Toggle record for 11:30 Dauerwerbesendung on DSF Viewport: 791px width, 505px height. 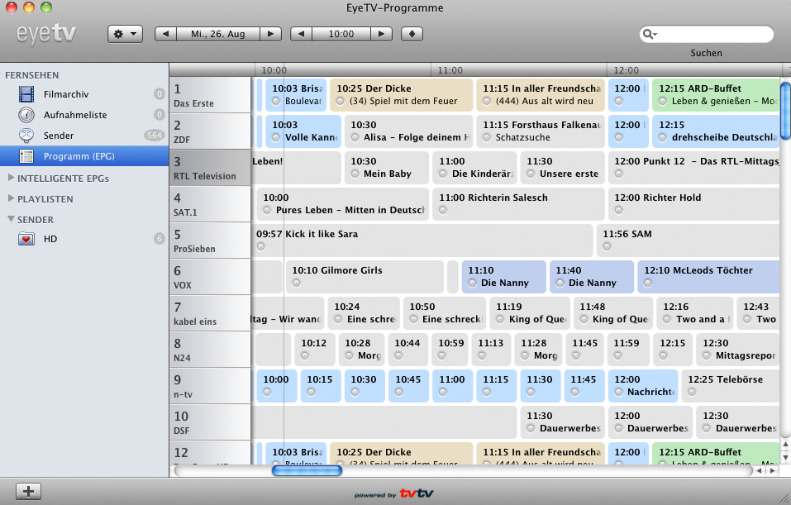click(x=531, y=428)
